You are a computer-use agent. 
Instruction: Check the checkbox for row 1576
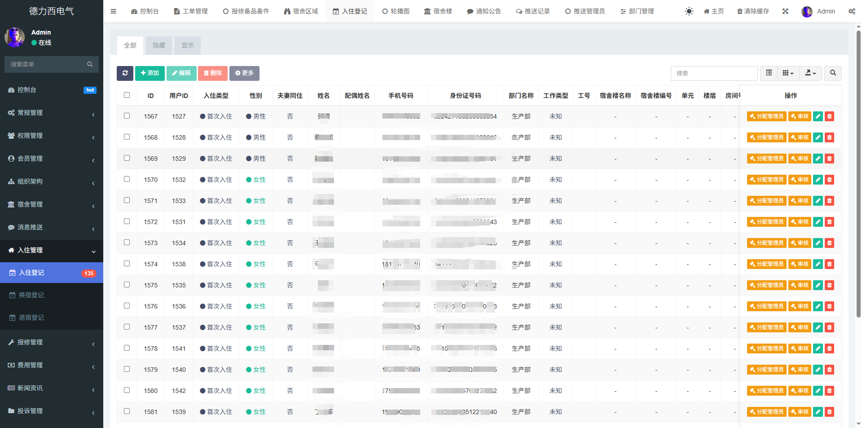point(127,306)
